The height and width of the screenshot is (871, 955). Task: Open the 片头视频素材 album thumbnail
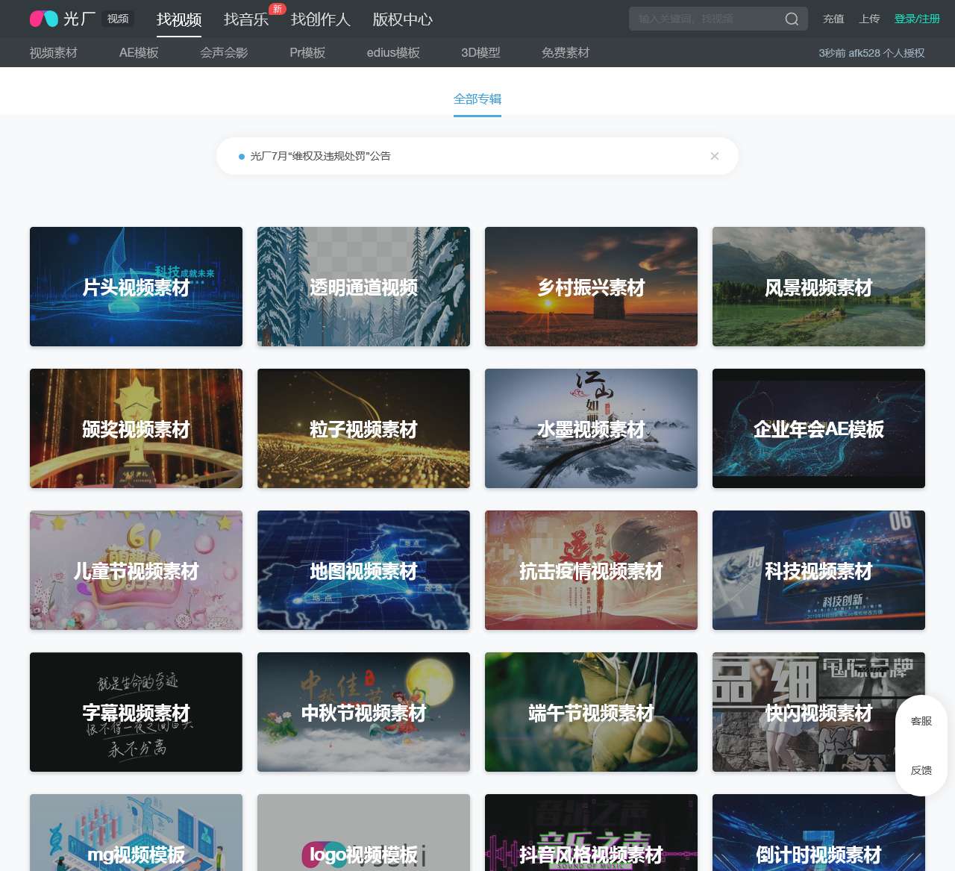pos(136,287)
